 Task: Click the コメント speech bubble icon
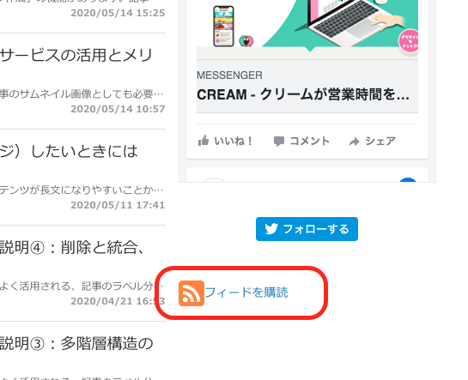[x=279, y=142]
